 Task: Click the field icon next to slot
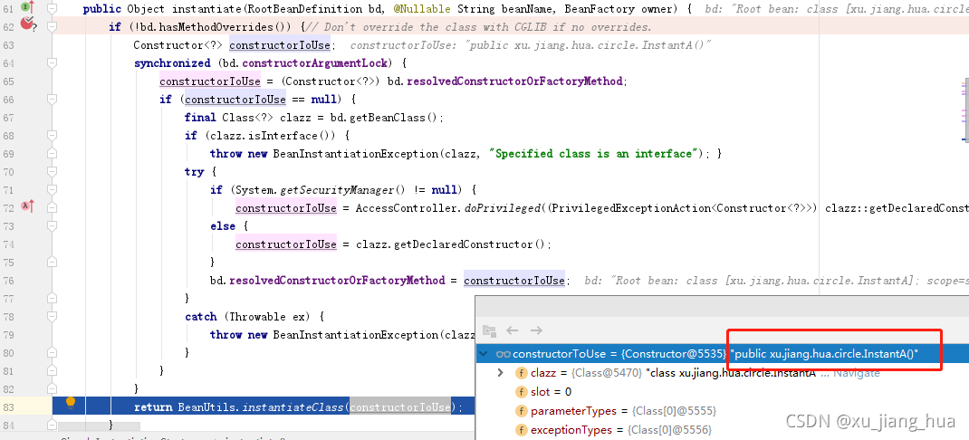coord(521,392)
